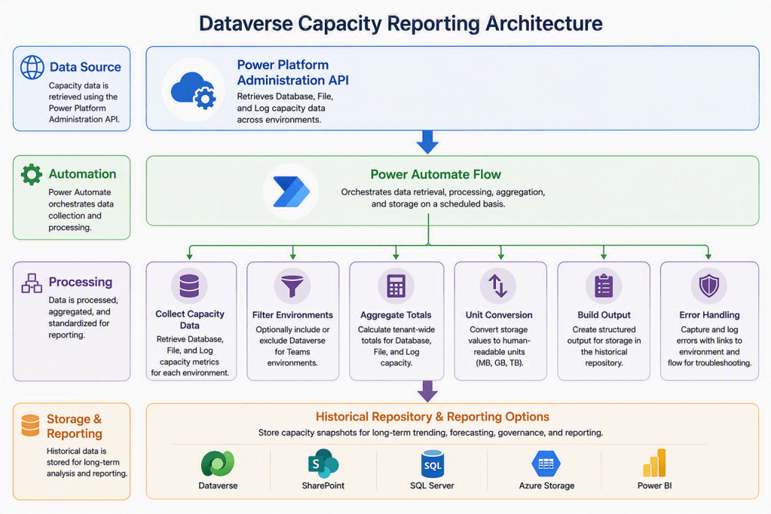
Task: Click the clipboard icon above Build Output
Action: pyautogui.click(x=604, y=286)
